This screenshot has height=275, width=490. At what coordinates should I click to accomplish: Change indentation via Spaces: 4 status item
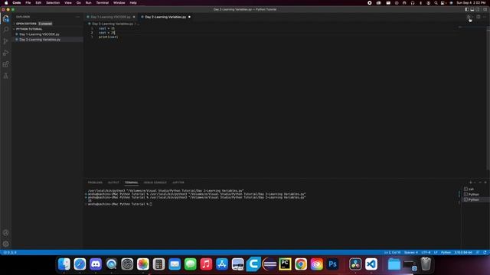coord(411,253)
